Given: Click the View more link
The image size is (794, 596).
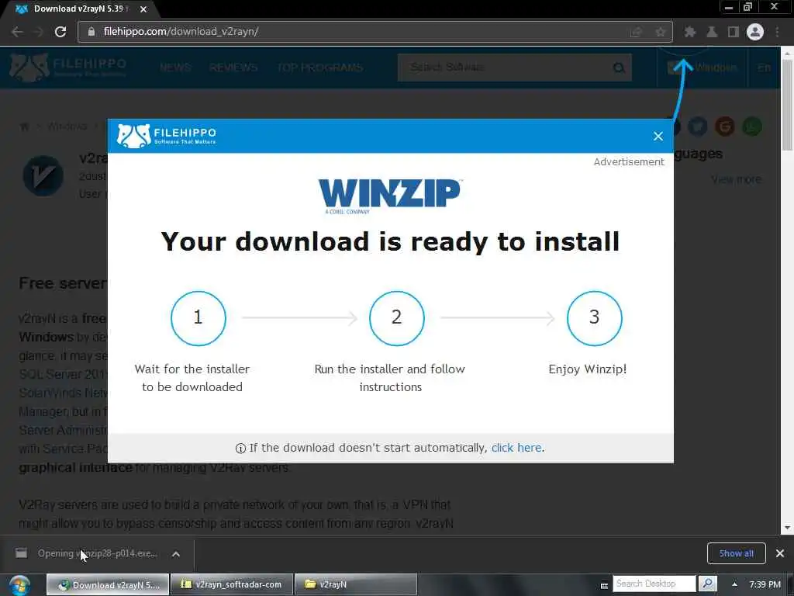Looking at the screenshot, I should coord(736,179).
